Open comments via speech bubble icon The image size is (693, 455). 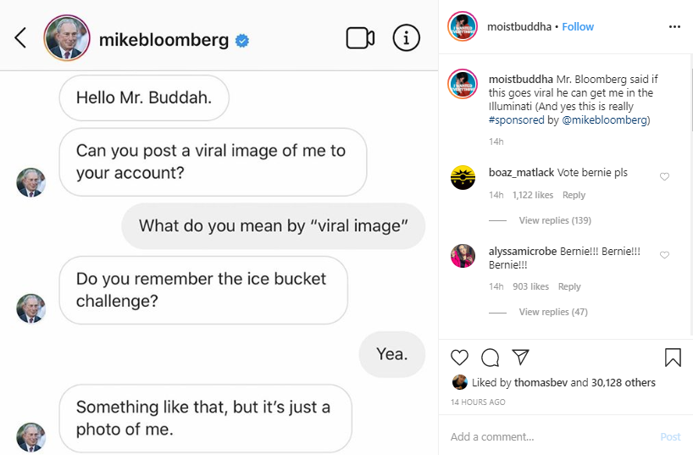(491, 358)
